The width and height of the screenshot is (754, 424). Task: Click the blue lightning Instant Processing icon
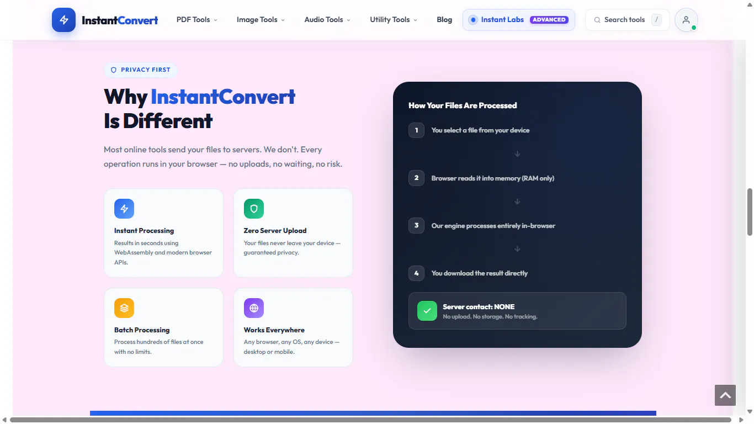124,209
